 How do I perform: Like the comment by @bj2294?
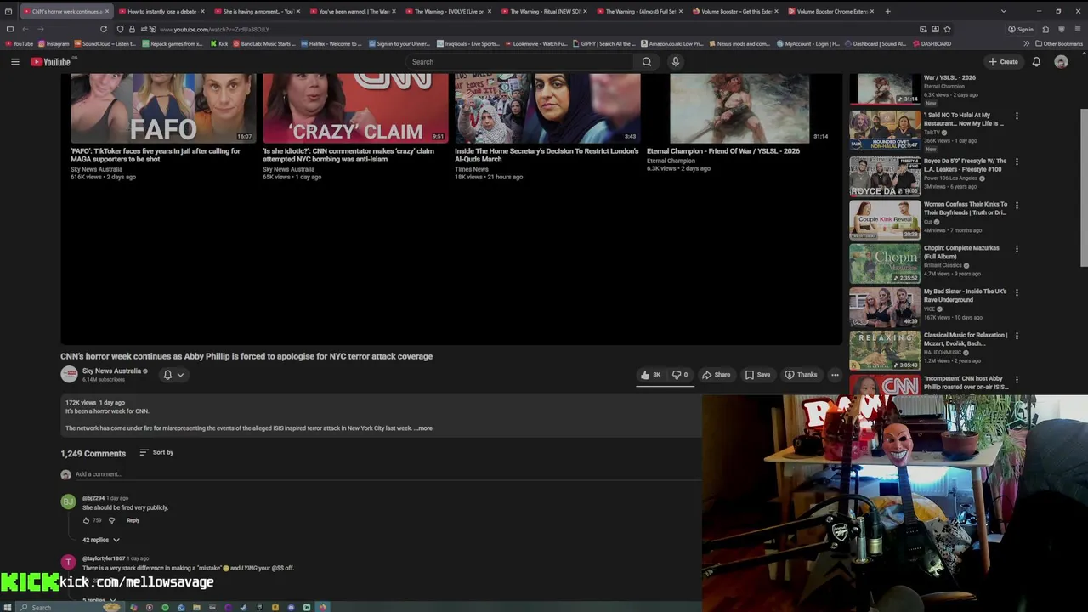click(86, 520)
